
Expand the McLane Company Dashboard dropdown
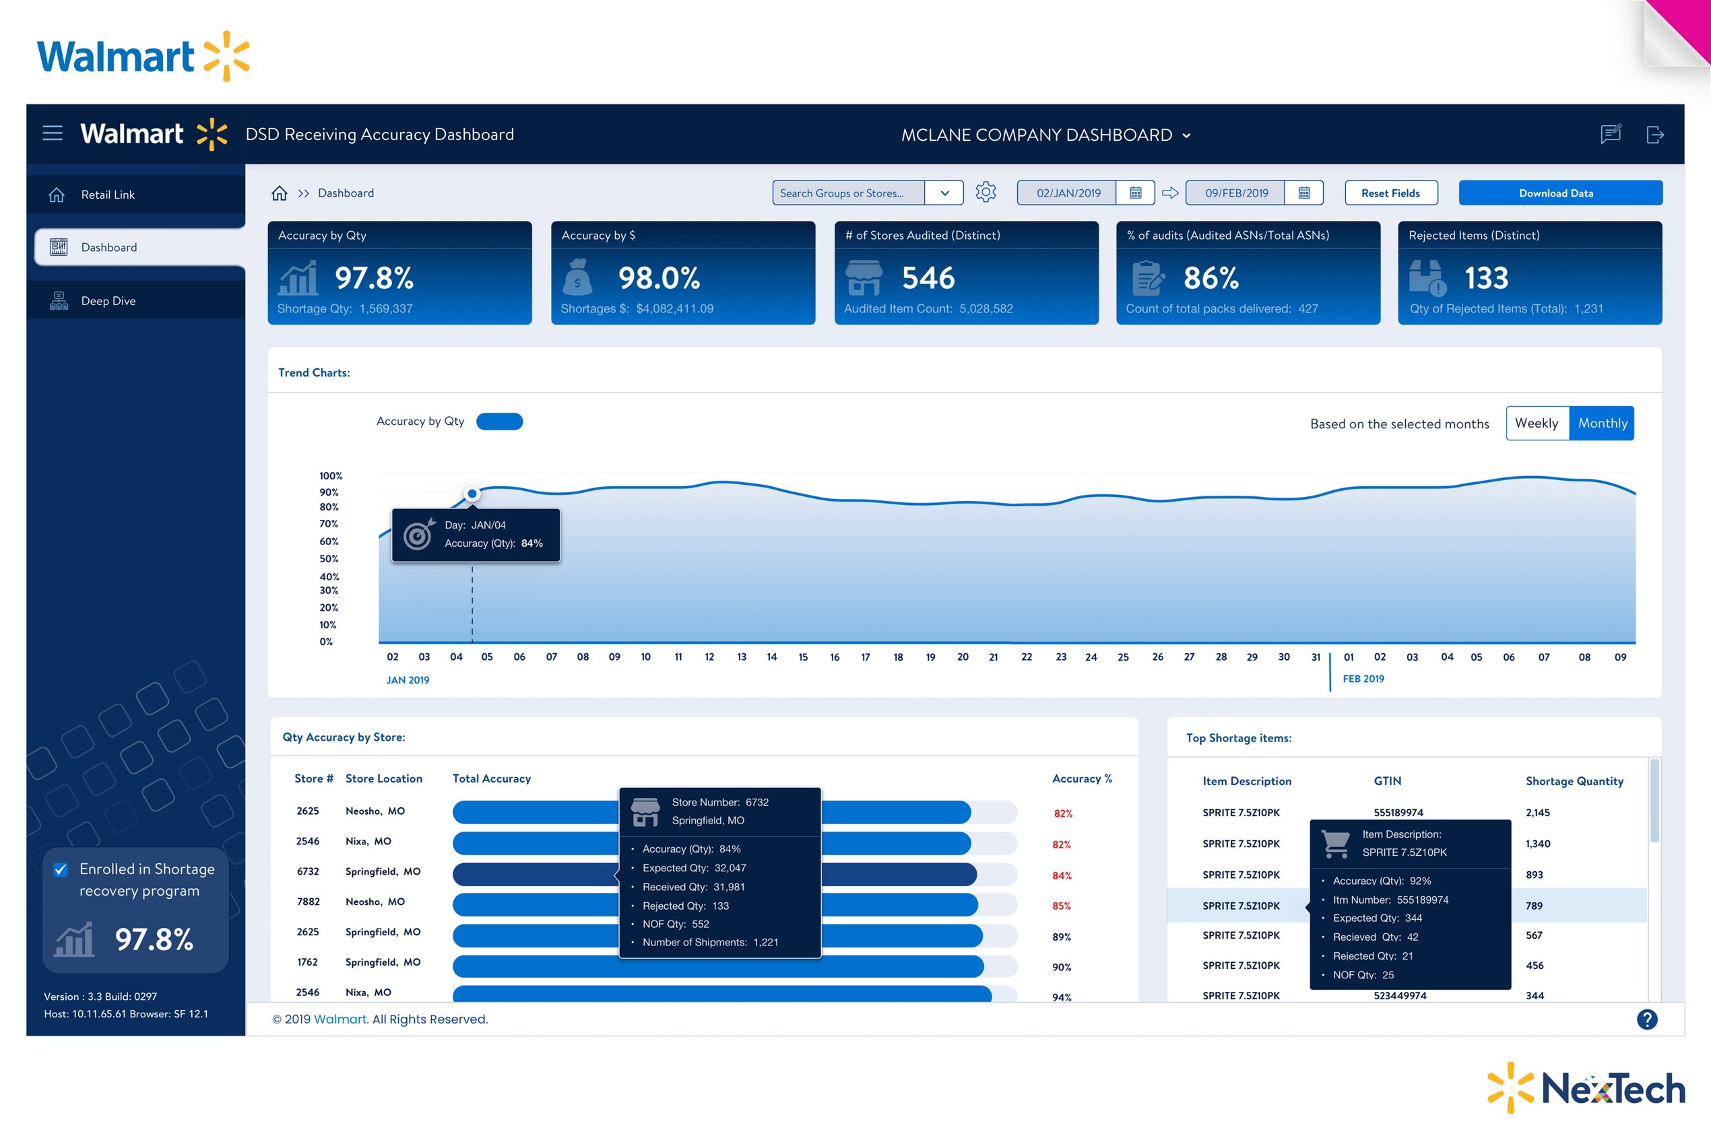1187,135
